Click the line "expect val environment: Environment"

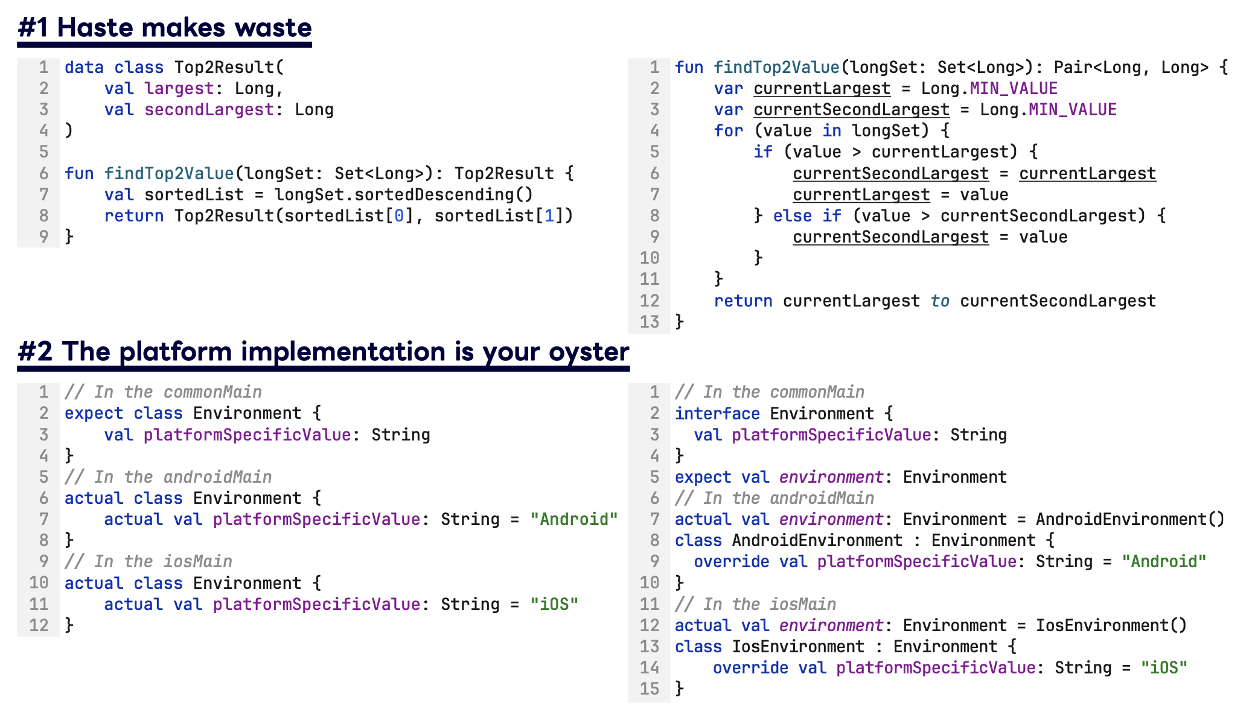pyautogui.click(x=841, y=477)
